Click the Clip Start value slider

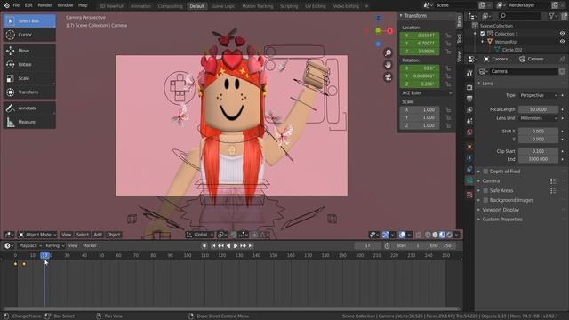tap(538, 151)
